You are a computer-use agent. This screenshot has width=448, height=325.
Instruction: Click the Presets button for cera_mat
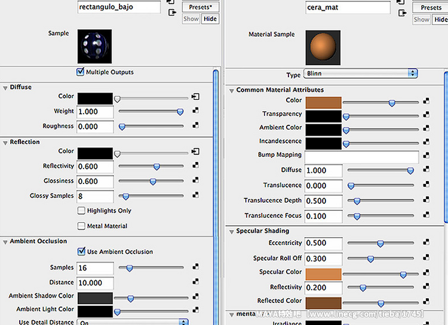(431, 7)
